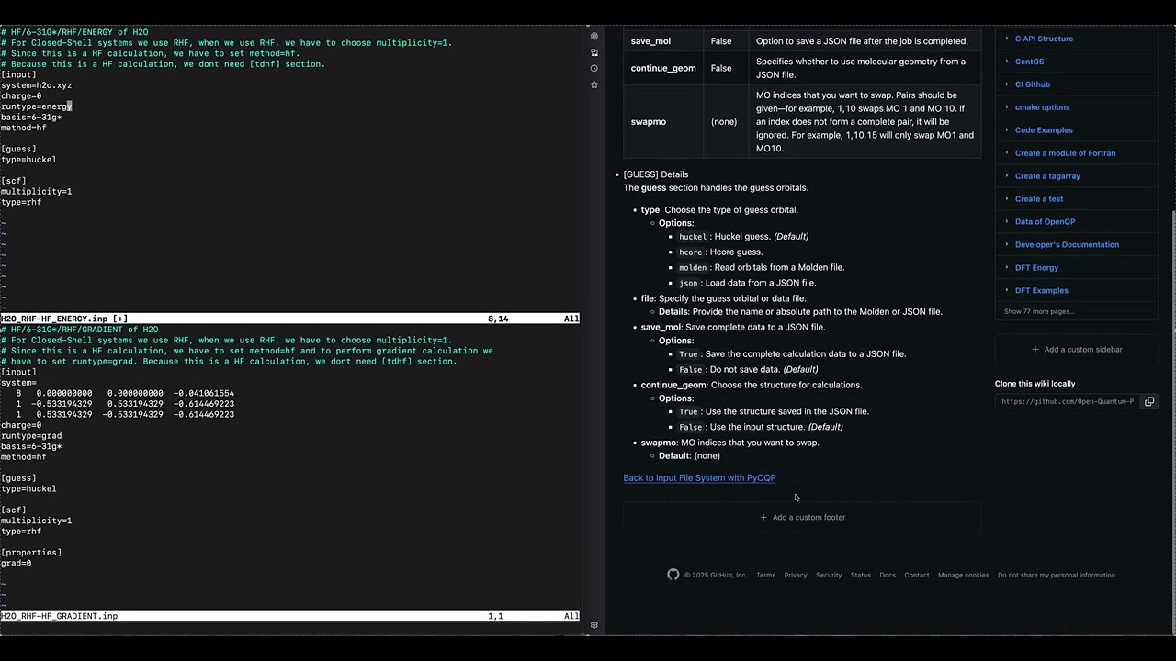1176x661 pixels.
Task: Open the Status footer link
Action: [861, 576]
